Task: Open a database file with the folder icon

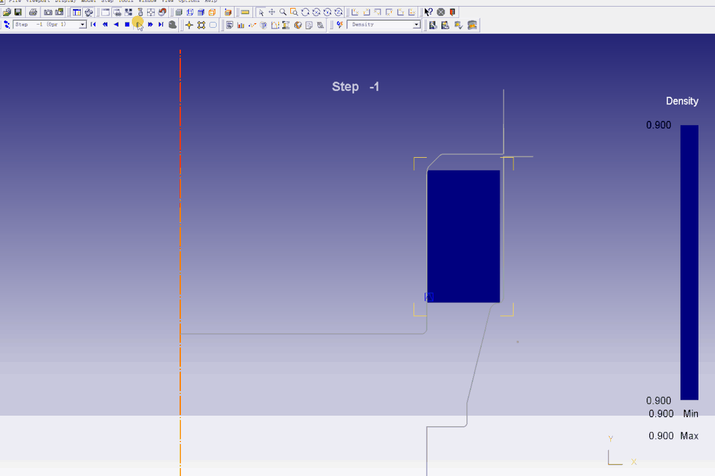Action: 7,13
